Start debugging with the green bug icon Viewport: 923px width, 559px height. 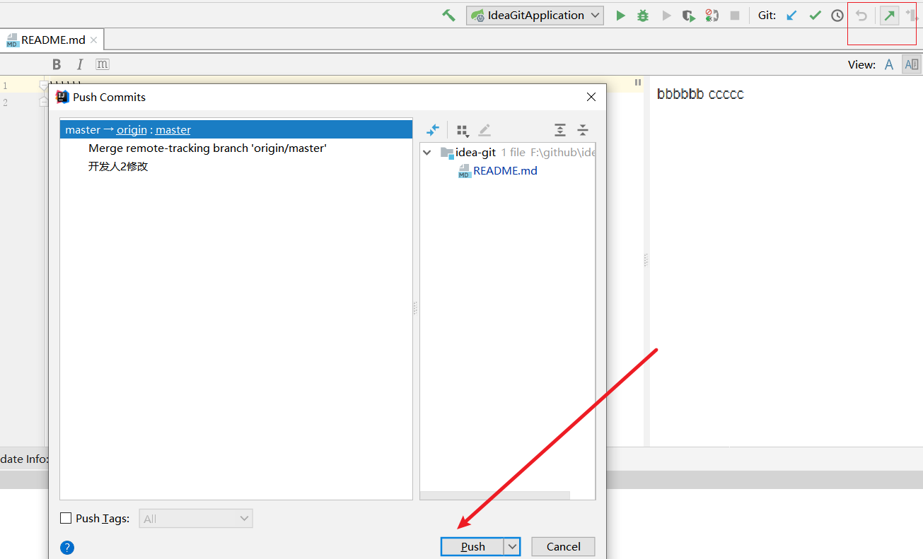click(643, 16)
